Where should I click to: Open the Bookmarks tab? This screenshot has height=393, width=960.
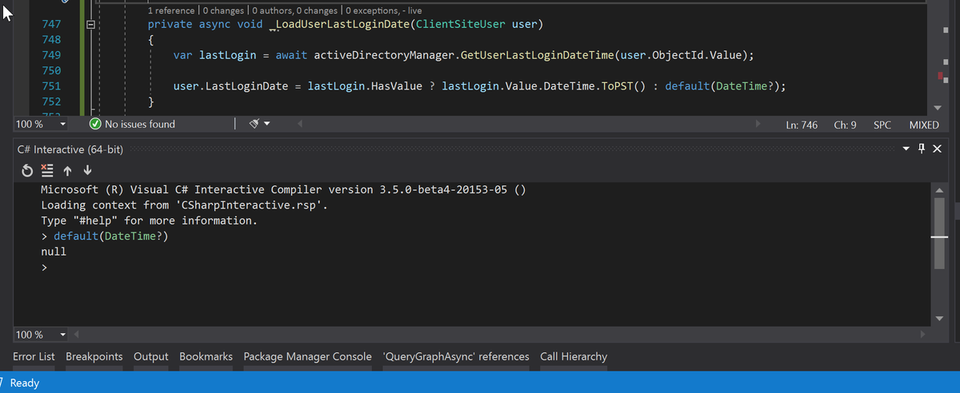(206, 356)
